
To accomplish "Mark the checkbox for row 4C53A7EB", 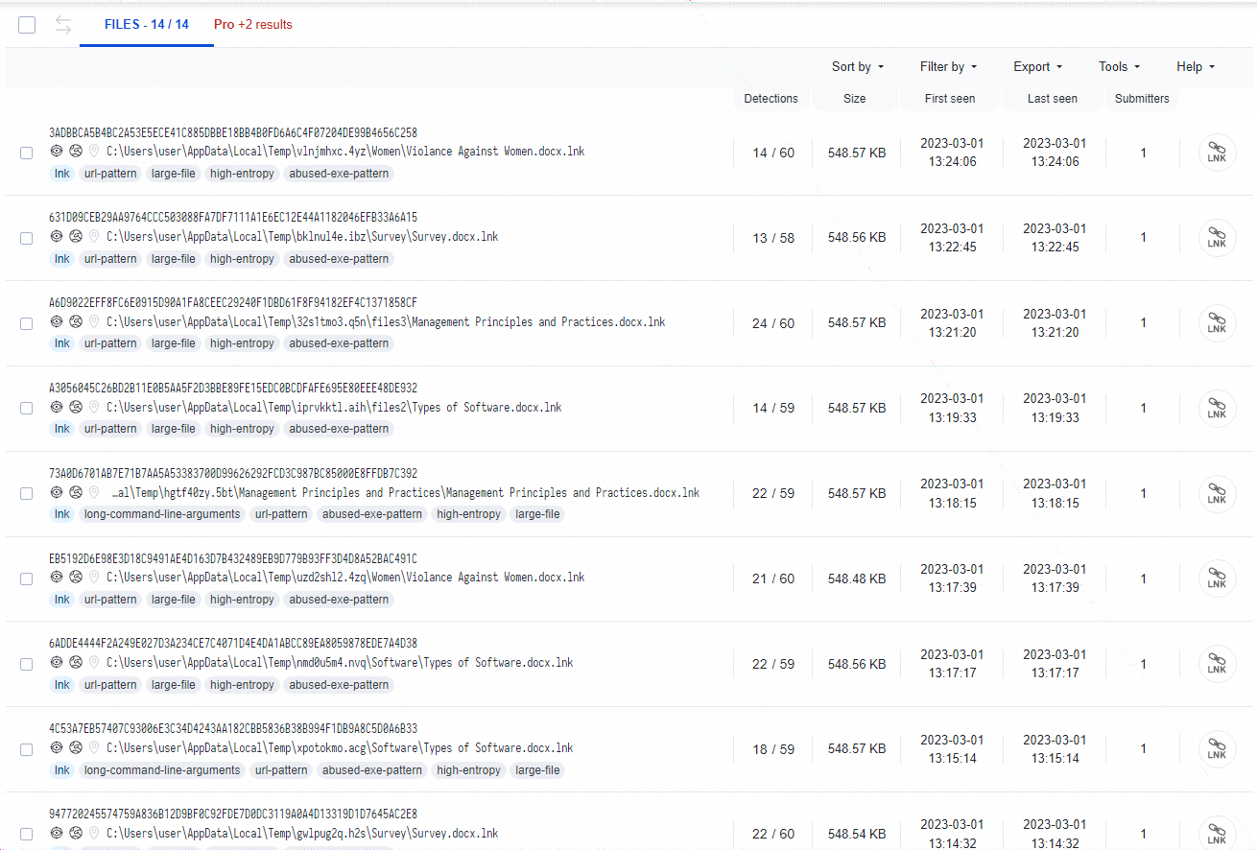I will 27,748.
